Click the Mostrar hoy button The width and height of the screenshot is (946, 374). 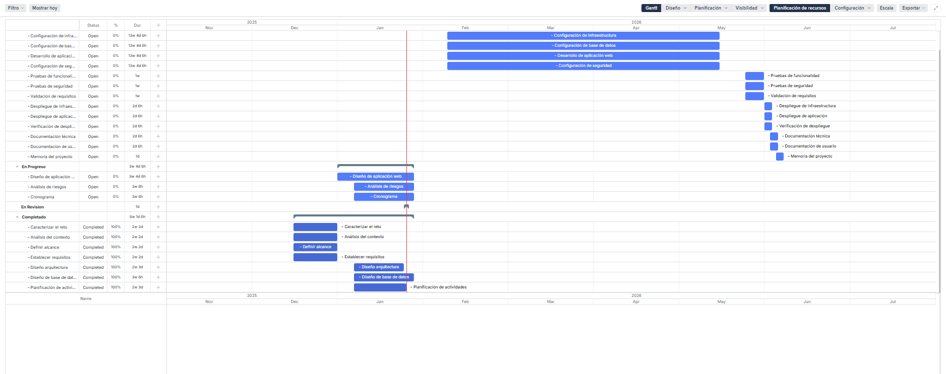click(x=45, y=8)
